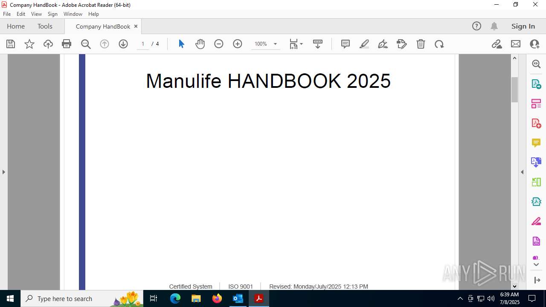
Task: Open Outlook from the taskbar
Action: coord(238,298)
